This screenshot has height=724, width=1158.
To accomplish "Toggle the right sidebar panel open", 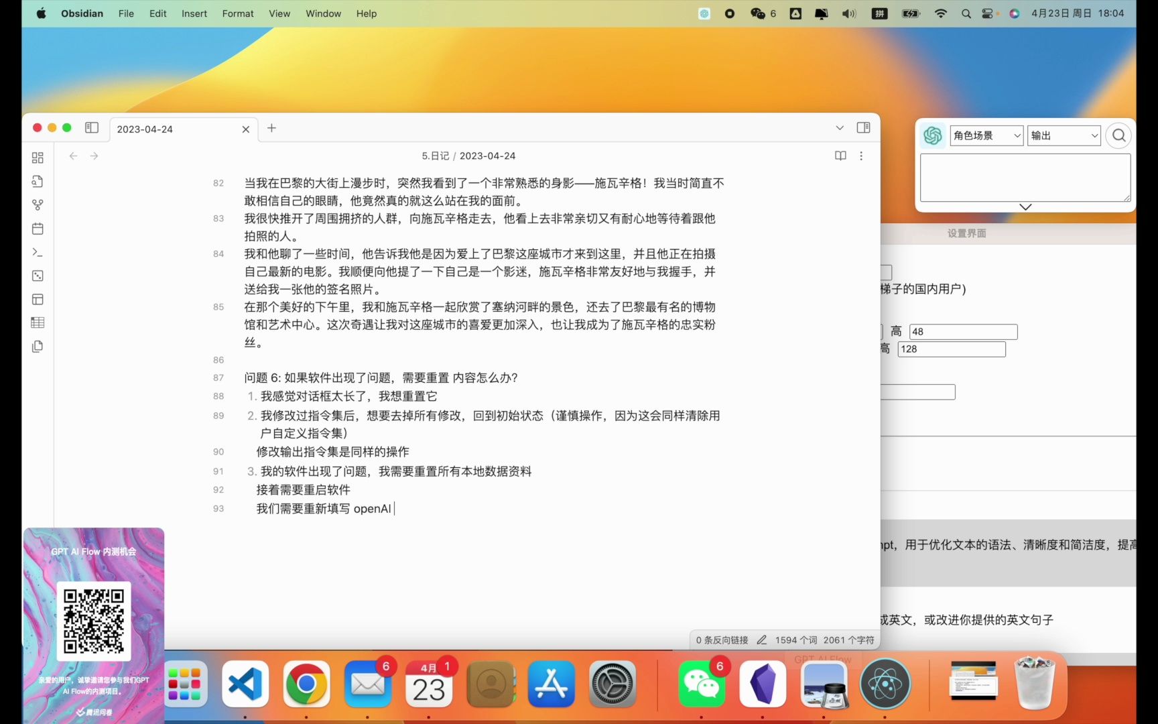I will [x=863, y=127].
